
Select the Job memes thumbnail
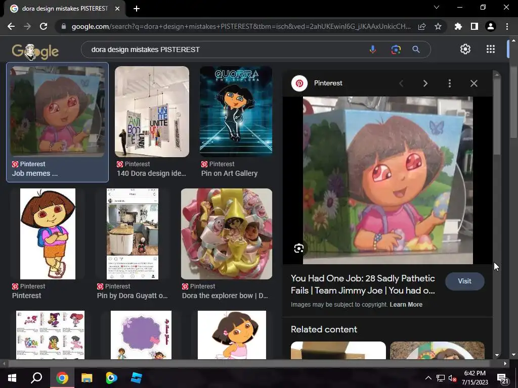tap(57, 112)
